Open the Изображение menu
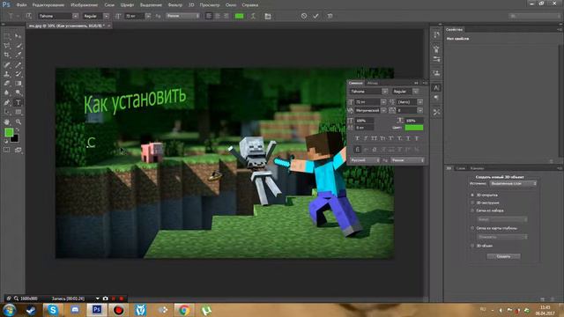The height and width of the screenshot is (317, 564). click(x=85, y=5)
